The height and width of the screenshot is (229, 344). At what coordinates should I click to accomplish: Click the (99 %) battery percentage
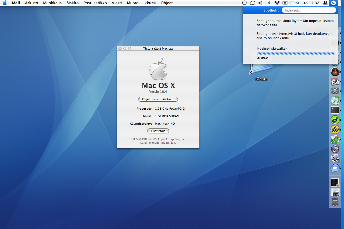(294, 3)
